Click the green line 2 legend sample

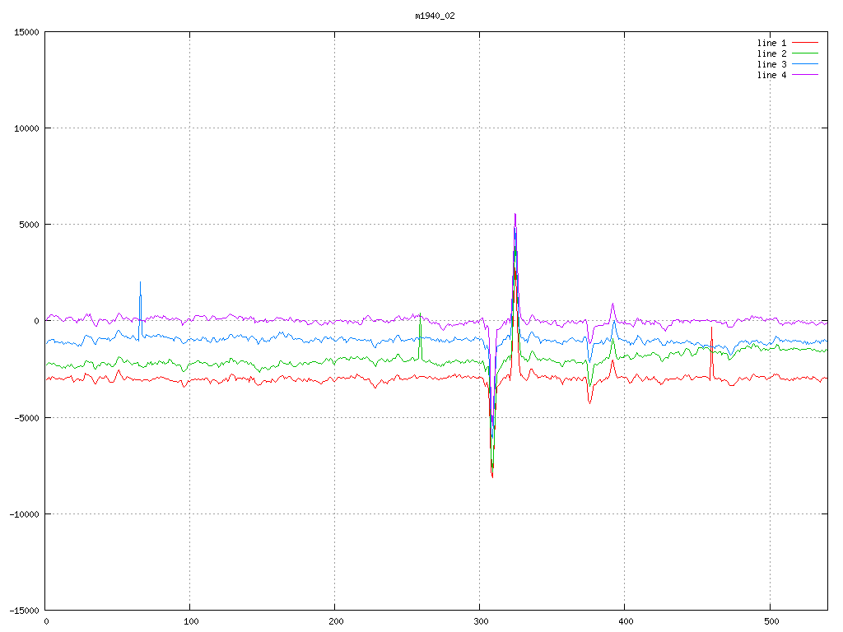(x=805, y=53)
